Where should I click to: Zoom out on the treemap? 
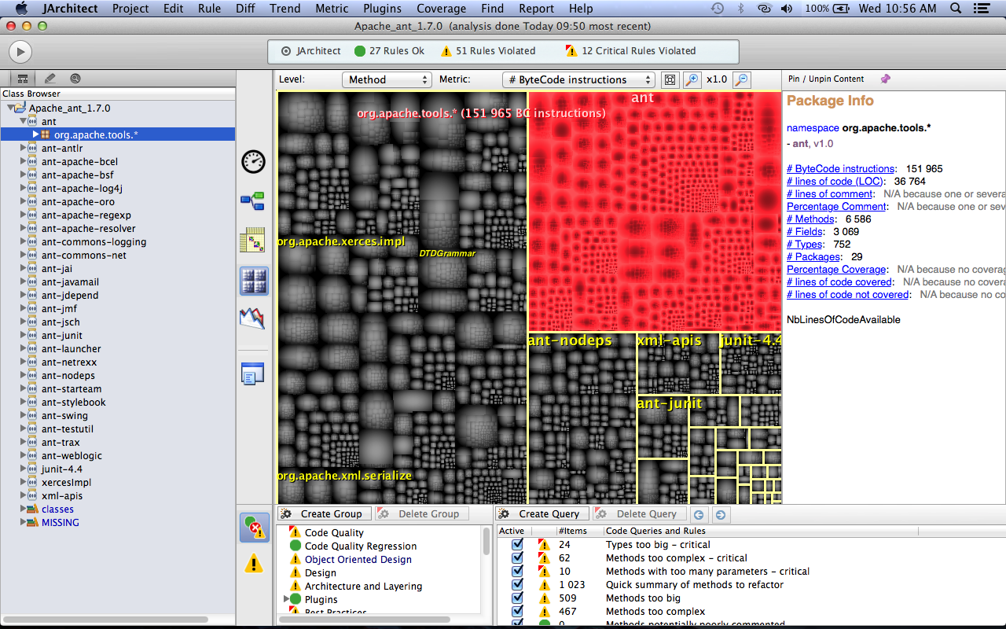[x=741, y=79]
